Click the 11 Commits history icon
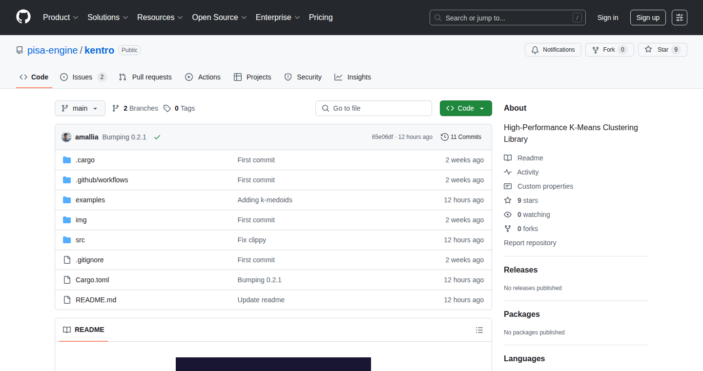The image size is (703, 371). point(445,137)
